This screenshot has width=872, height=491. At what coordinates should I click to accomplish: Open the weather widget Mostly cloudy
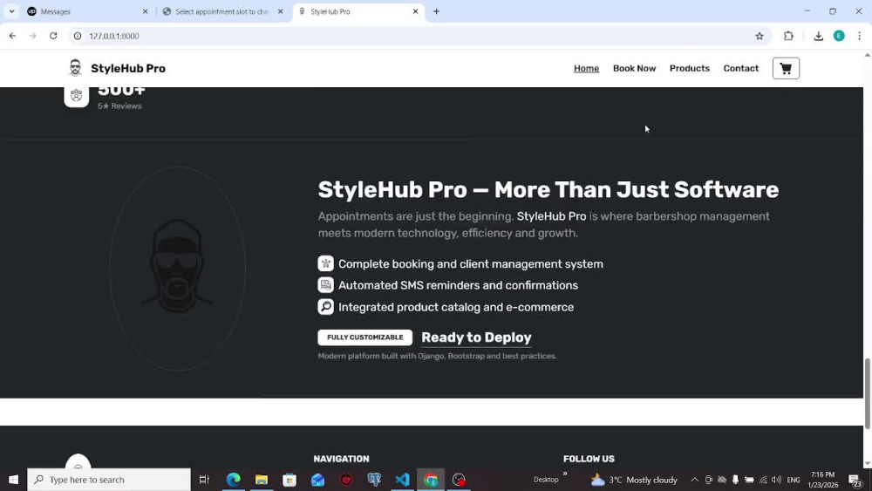(634, 480)
